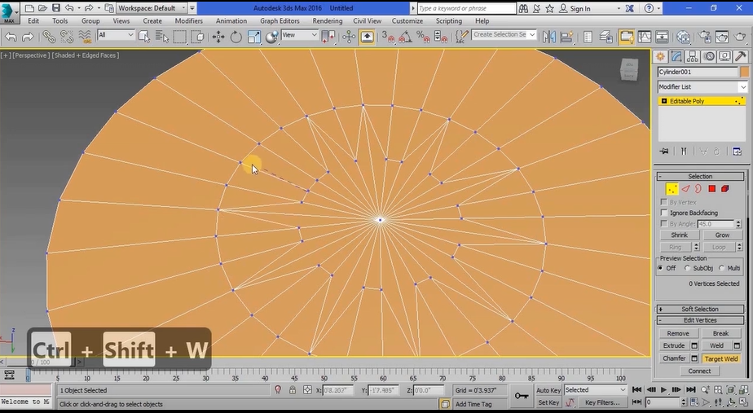The height and width of the screenshot is (413, 753).
Task: Expand the Soft Selection rollout
Action: coord(700,309)
